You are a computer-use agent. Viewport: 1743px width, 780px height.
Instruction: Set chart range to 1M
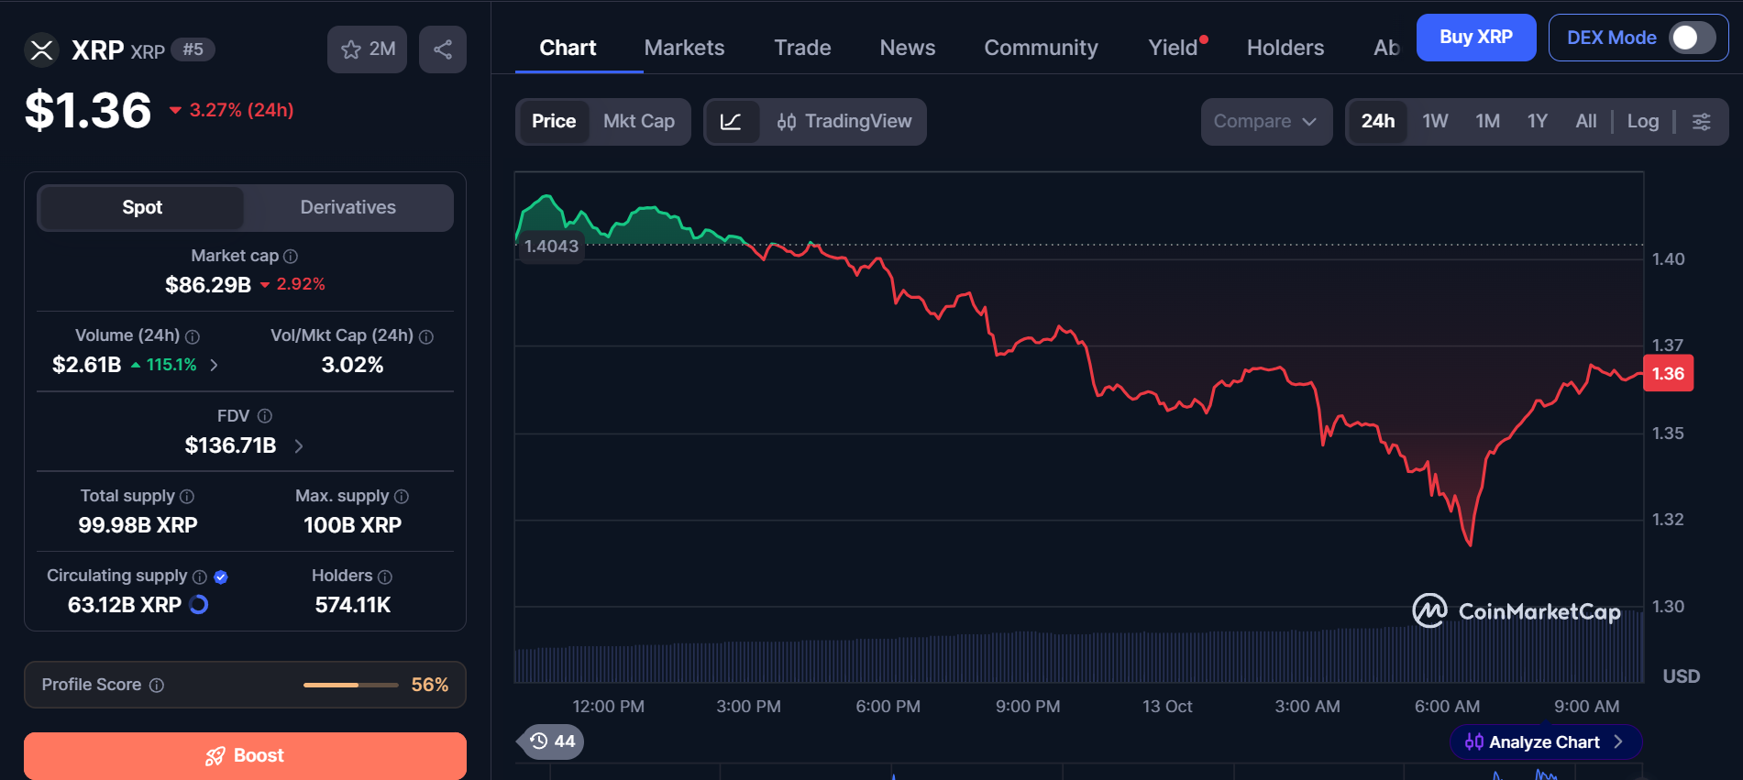[x=1487, y=122]
